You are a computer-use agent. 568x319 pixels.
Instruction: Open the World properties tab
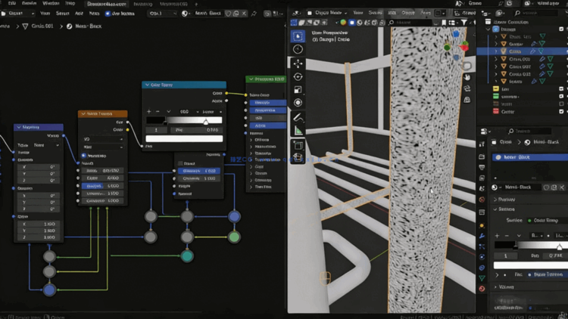pos(482,200)
